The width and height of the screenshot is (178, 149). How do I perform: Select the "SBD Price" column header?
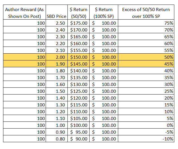point(57,12)
